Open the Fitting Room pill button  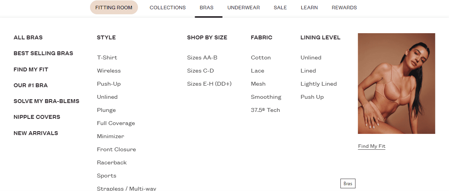pyautogui.click(x=114, y=7)
